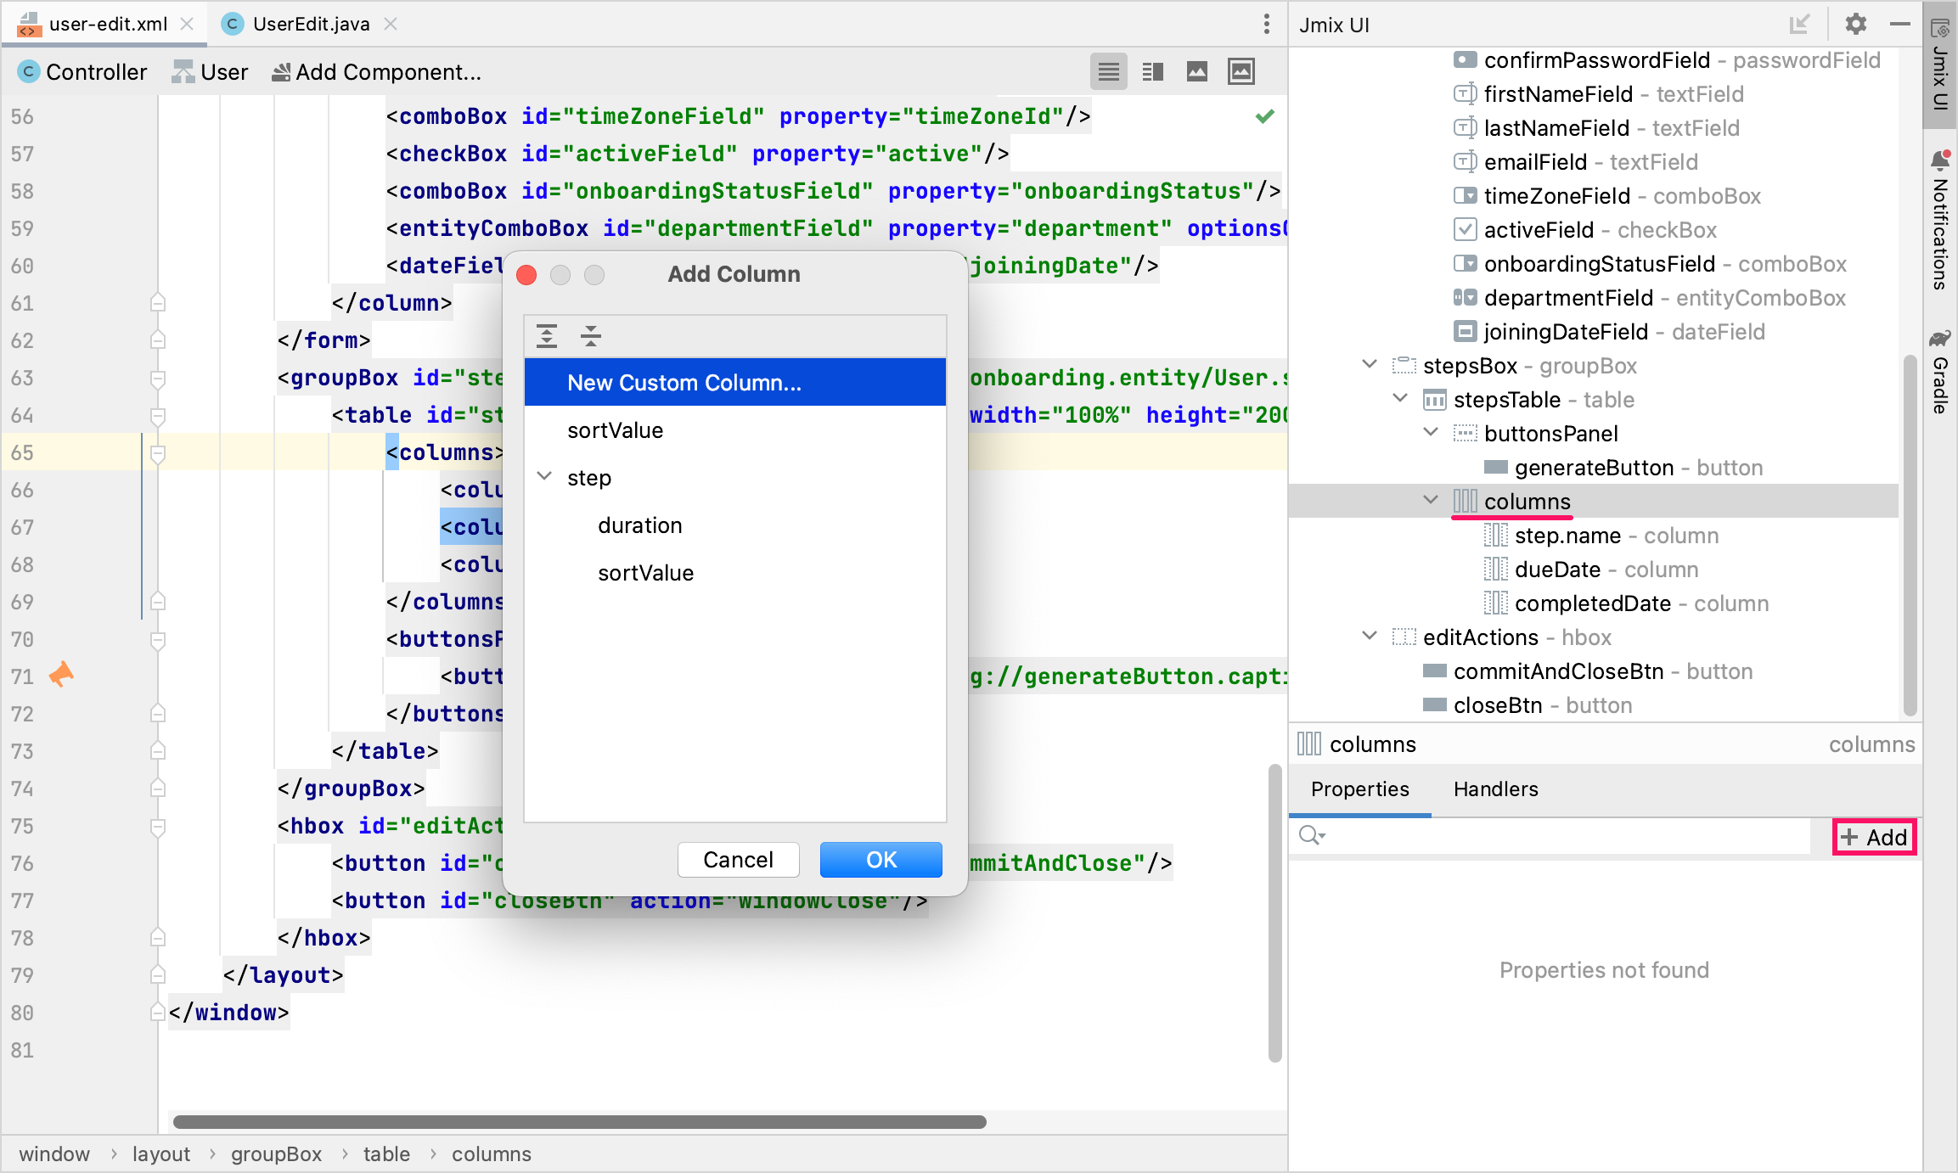Click the Add property button
The image size is (1958, 1173).
click(1874, 838)
